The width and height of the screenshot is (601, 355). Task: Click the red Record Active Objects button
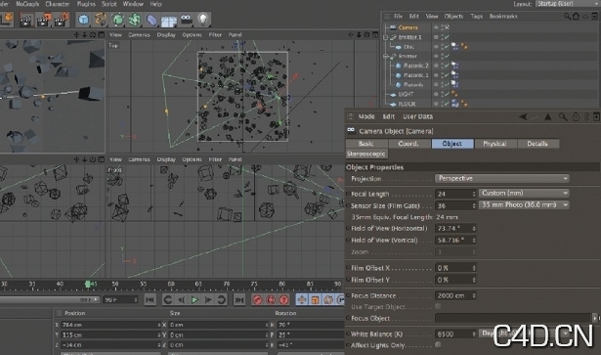pos(257,300)
